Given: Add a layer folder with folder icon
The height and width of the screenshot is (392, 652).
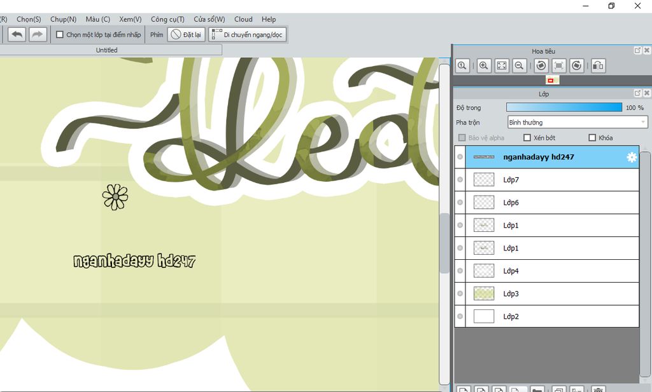Looking at the screenshot, I should coord(537,389).
